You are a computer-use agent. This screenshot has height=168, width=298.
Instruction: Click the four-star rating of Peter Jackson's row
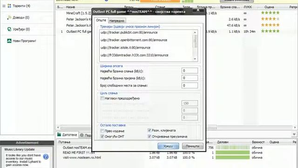coord(270,19)
